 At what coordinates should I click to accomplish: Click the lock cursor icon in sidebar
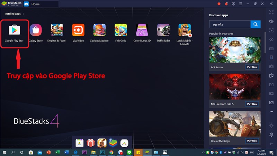coord(271,30)
